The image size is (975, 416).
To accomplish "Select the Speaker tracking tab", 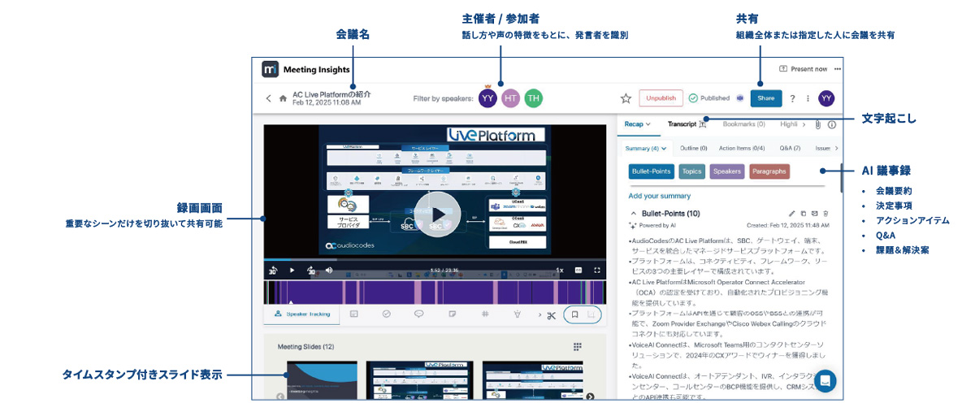I will click(301, 314).
